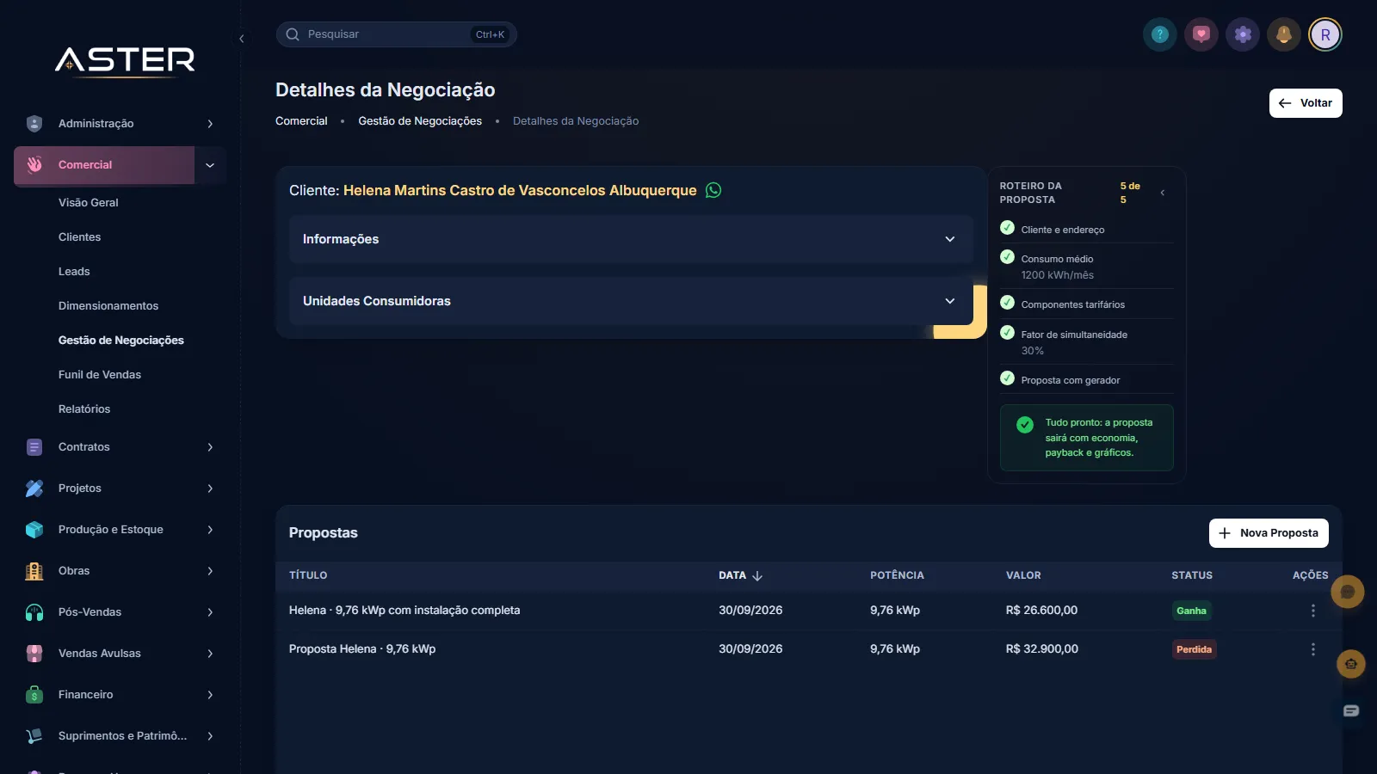
Task: Collapse the Roteiro da Proposta panel
Action: pos(1163,193)
